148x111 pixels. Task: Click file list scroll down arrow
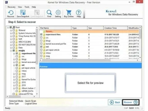coord(140,57)
